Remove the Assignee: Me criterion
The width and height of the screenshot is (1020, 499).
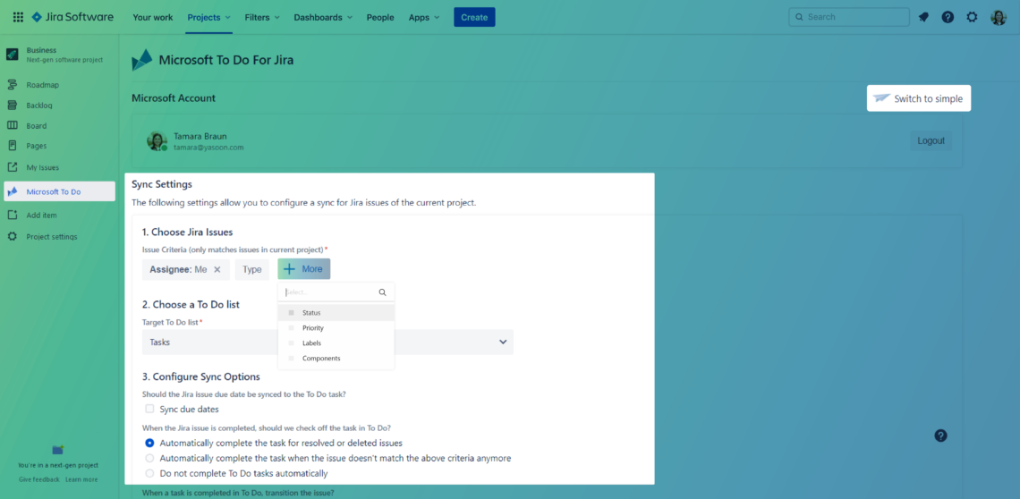[x=217, y=269]
